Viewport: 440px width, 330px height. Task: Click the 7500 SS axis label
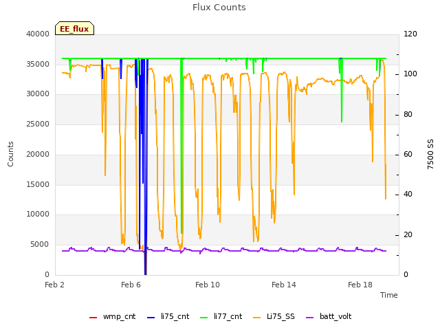(430, 154)
